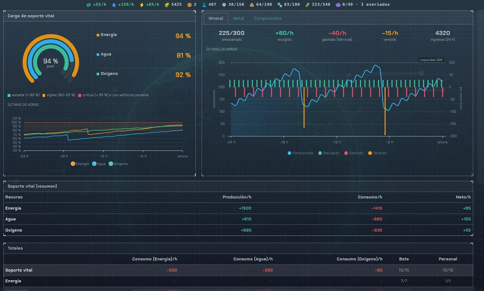The image size is (484, 291).
Task: Click the 94 % gauge center value
Action: coord(50,61)
